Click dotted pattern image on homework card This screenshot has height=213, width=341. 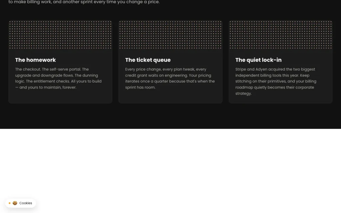(60, 35)
